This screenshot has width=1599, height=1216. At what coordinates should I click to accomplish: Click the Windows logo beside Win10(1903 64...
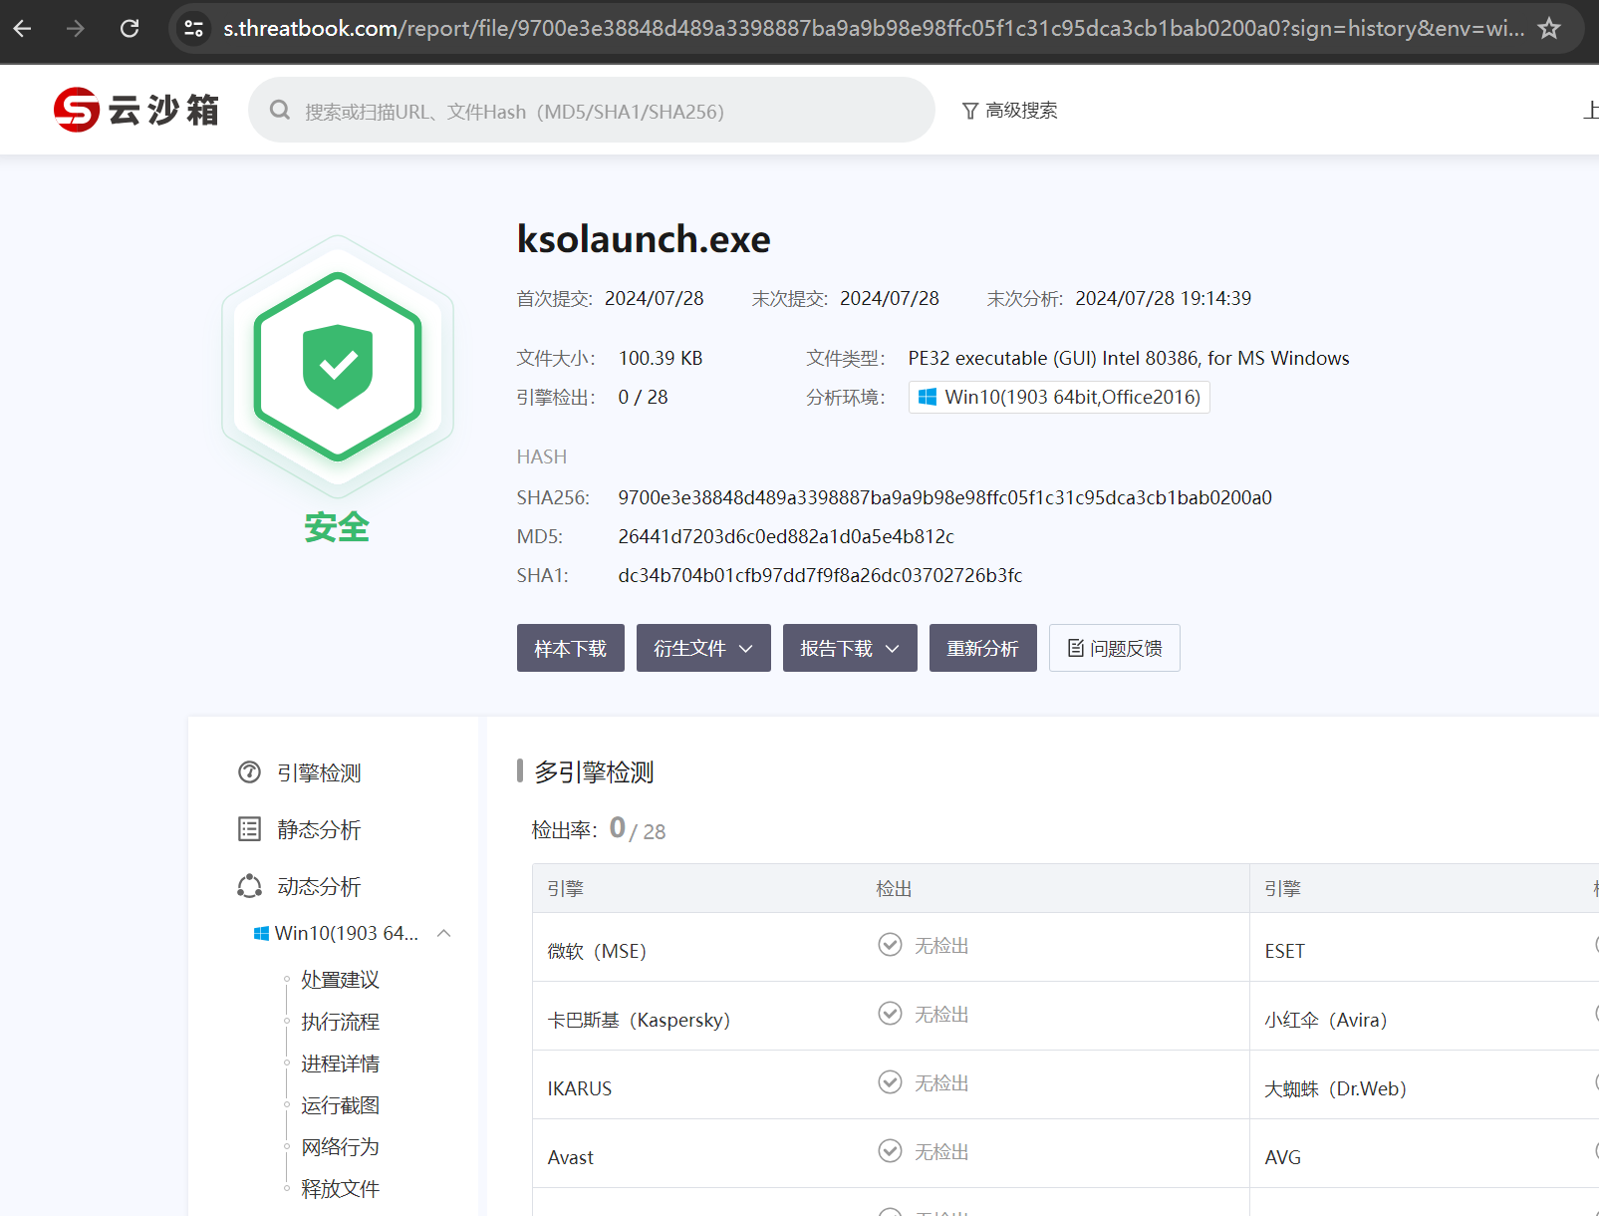(261, 933)
